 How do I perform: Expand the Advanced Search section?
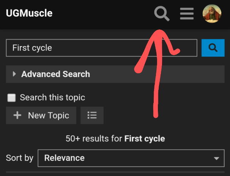coord(55,74)
